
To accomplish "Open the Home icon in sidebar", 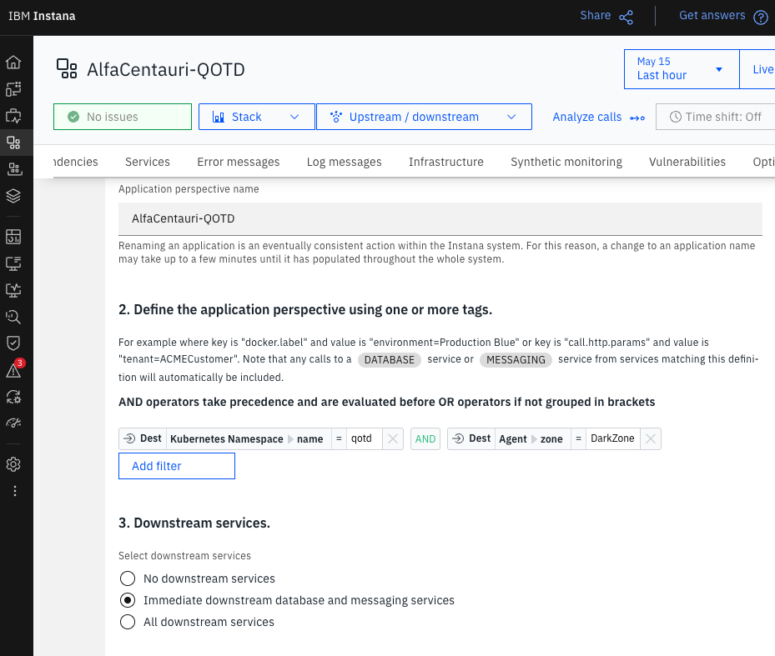I will 13,63.
